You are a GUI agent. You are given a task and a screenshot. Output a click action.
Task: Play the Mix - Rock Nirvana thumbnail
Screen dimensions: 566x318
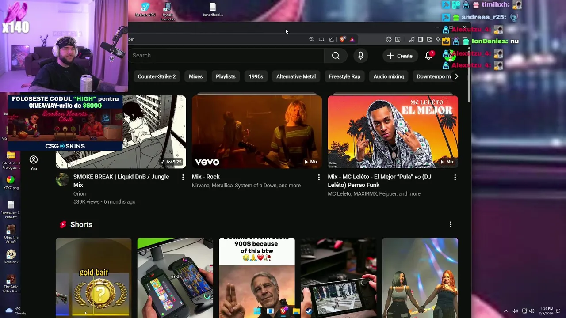point(257,132)
